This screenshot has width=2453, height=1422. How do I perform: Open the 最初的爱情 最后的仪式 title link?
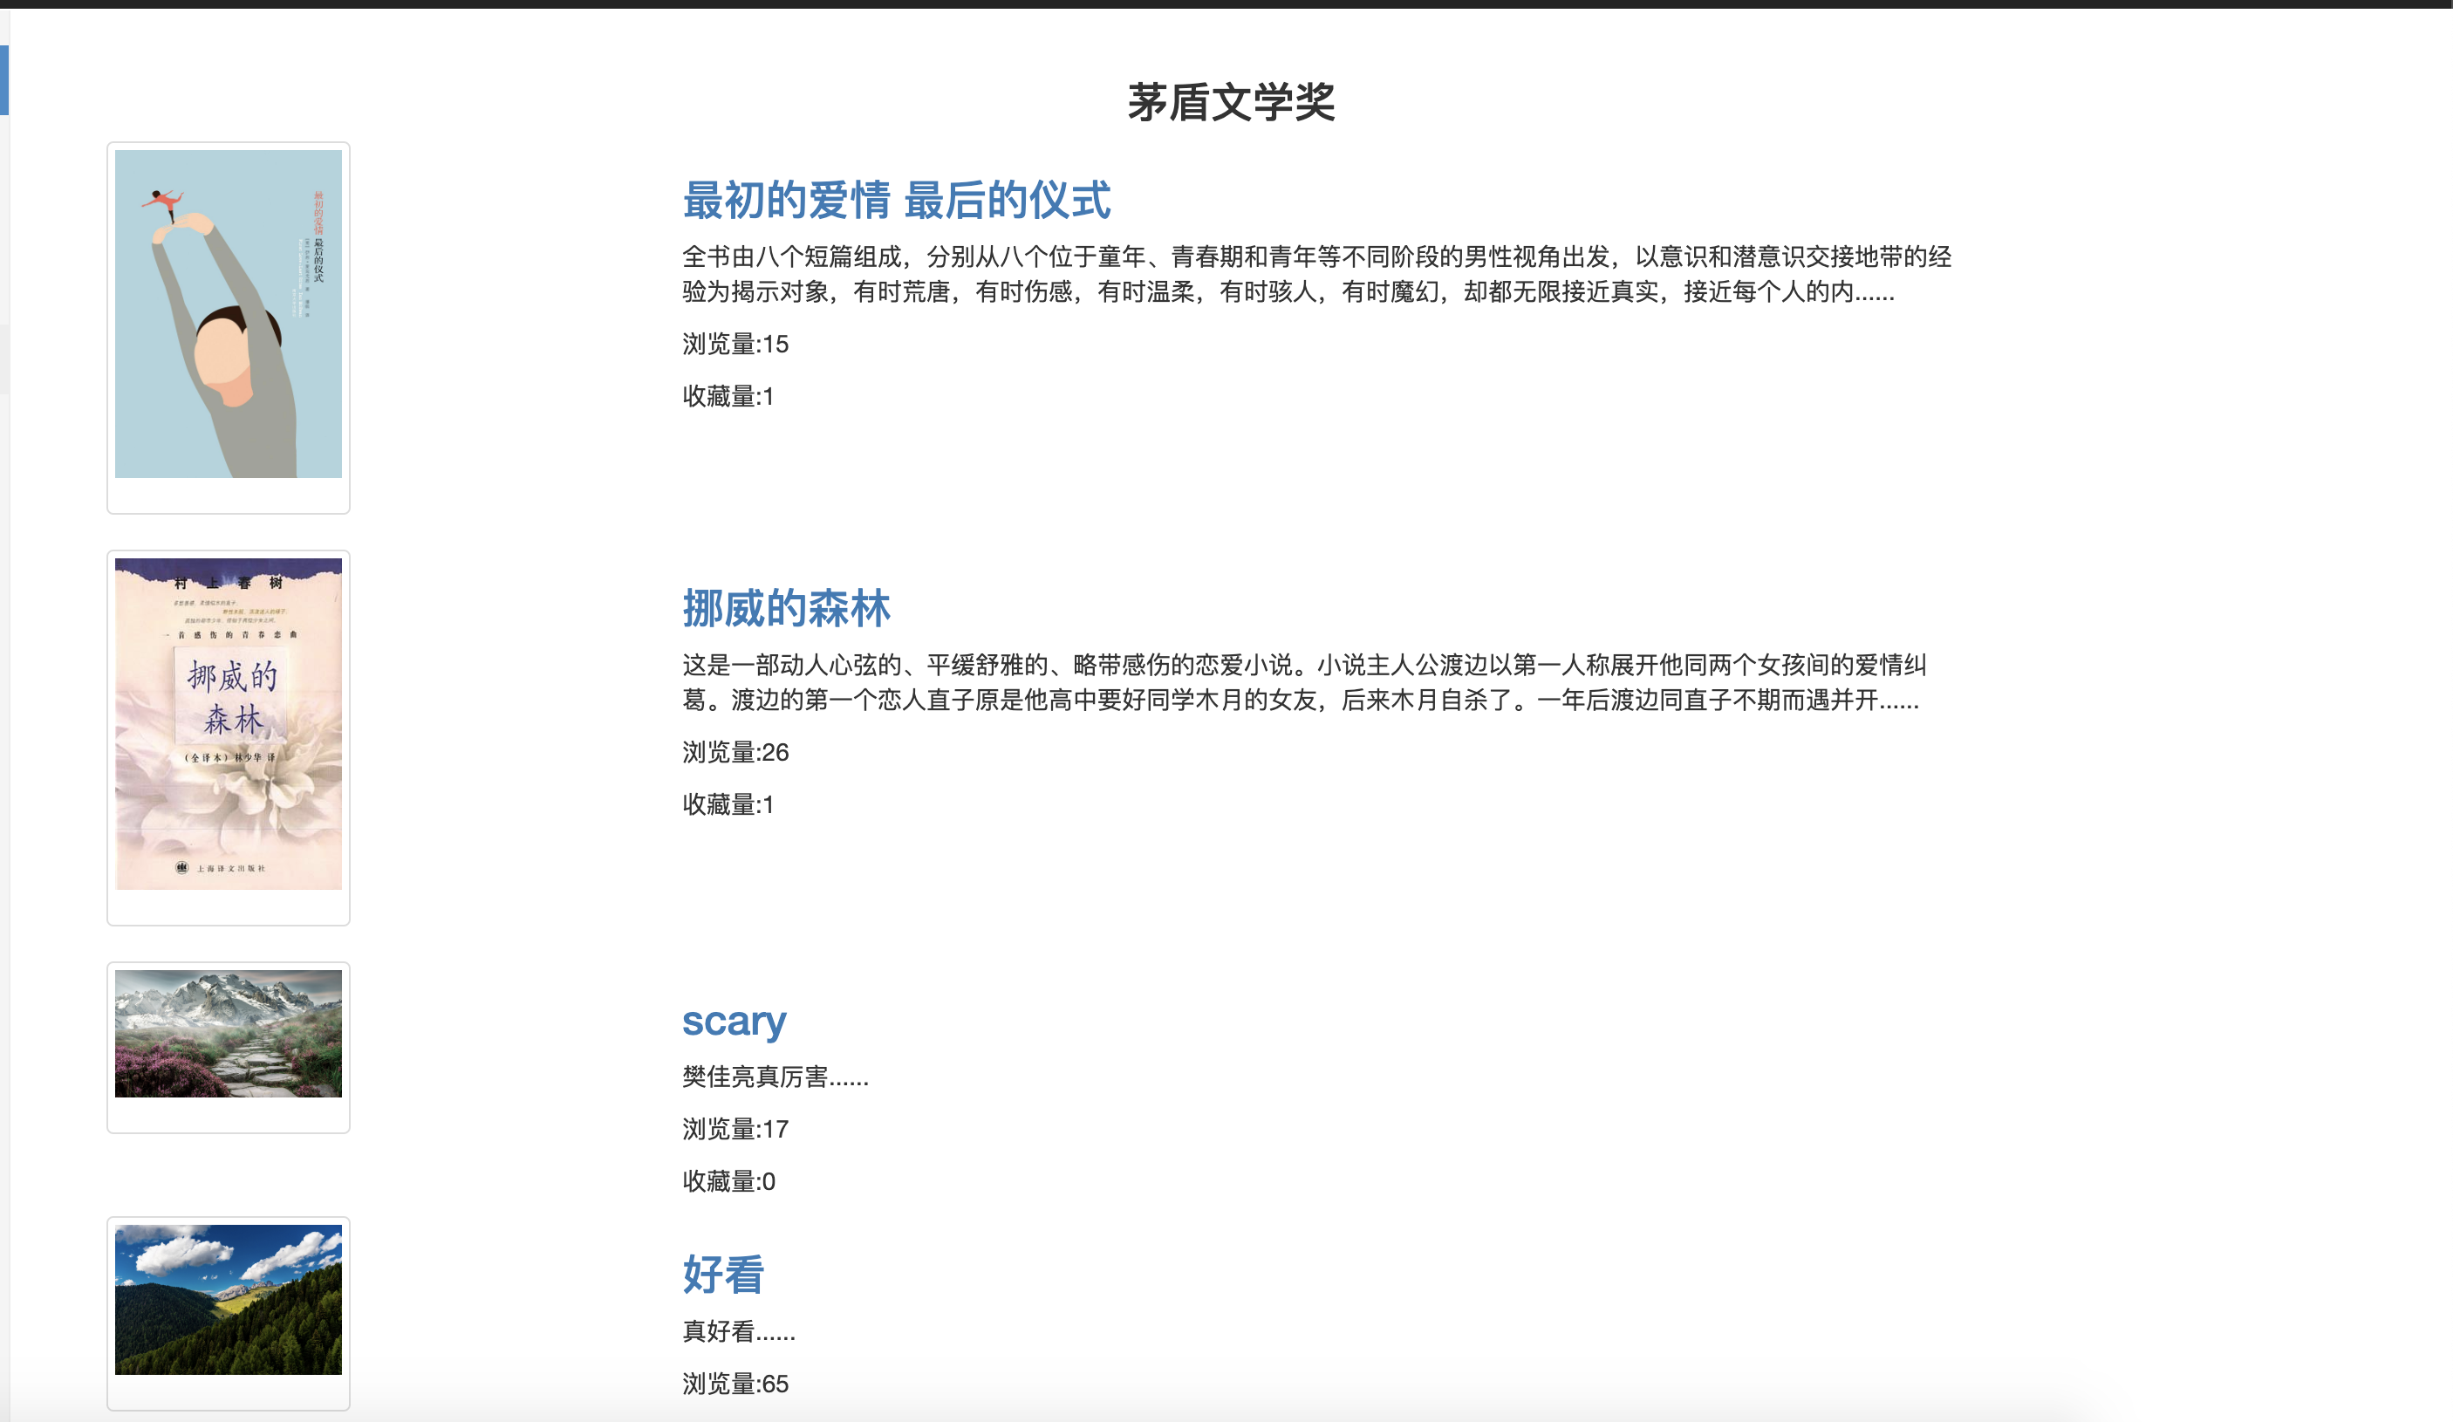tap(896, 201)
